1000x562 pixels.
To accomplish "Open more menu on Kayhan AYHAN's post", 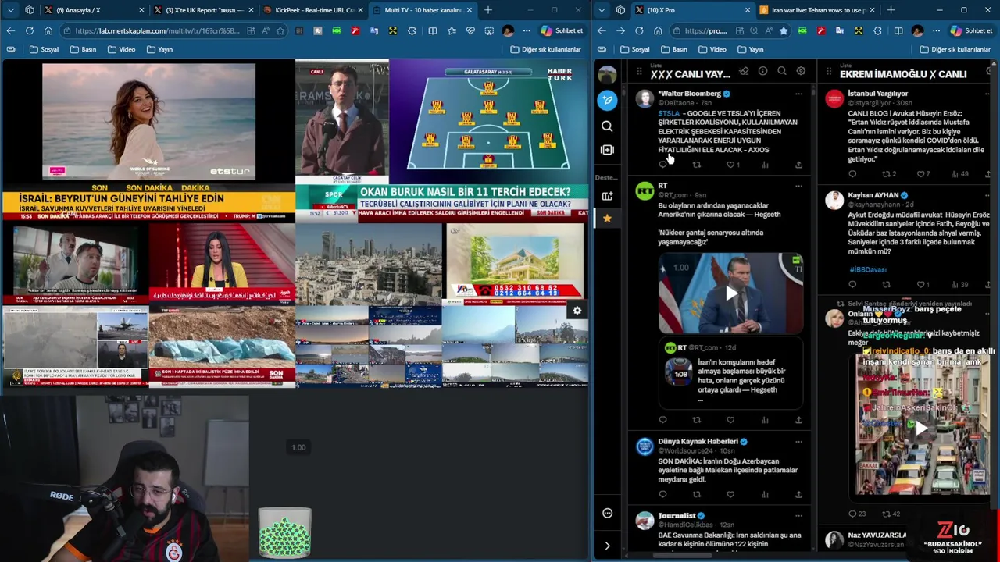I will (x=988, y=195).
